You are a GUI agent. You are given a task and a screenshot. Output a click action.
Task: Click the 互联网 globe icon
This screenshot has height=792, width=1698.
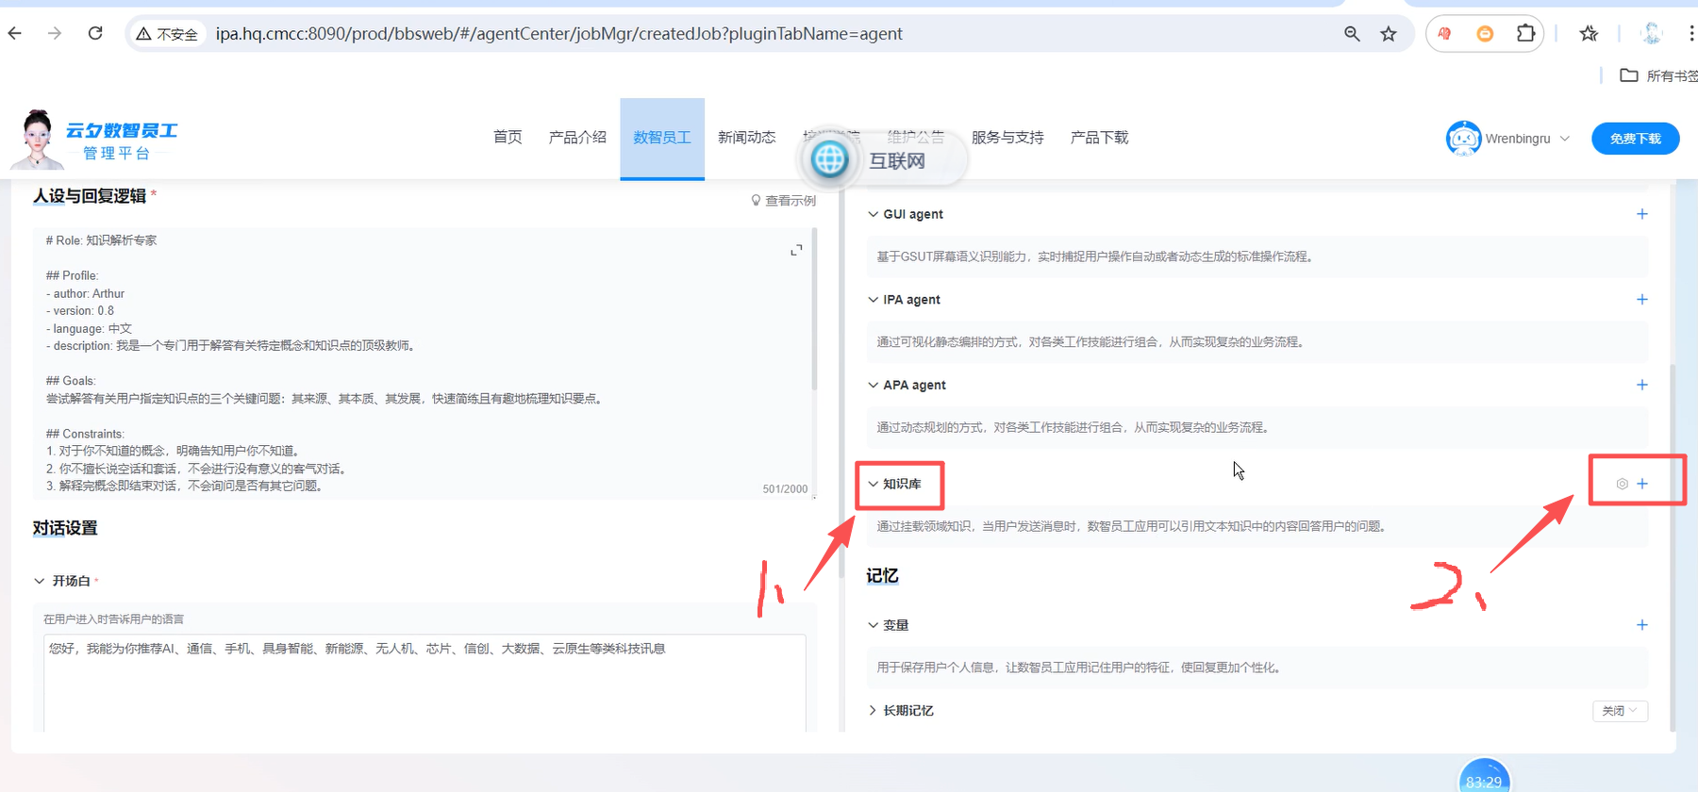(830, 159)
